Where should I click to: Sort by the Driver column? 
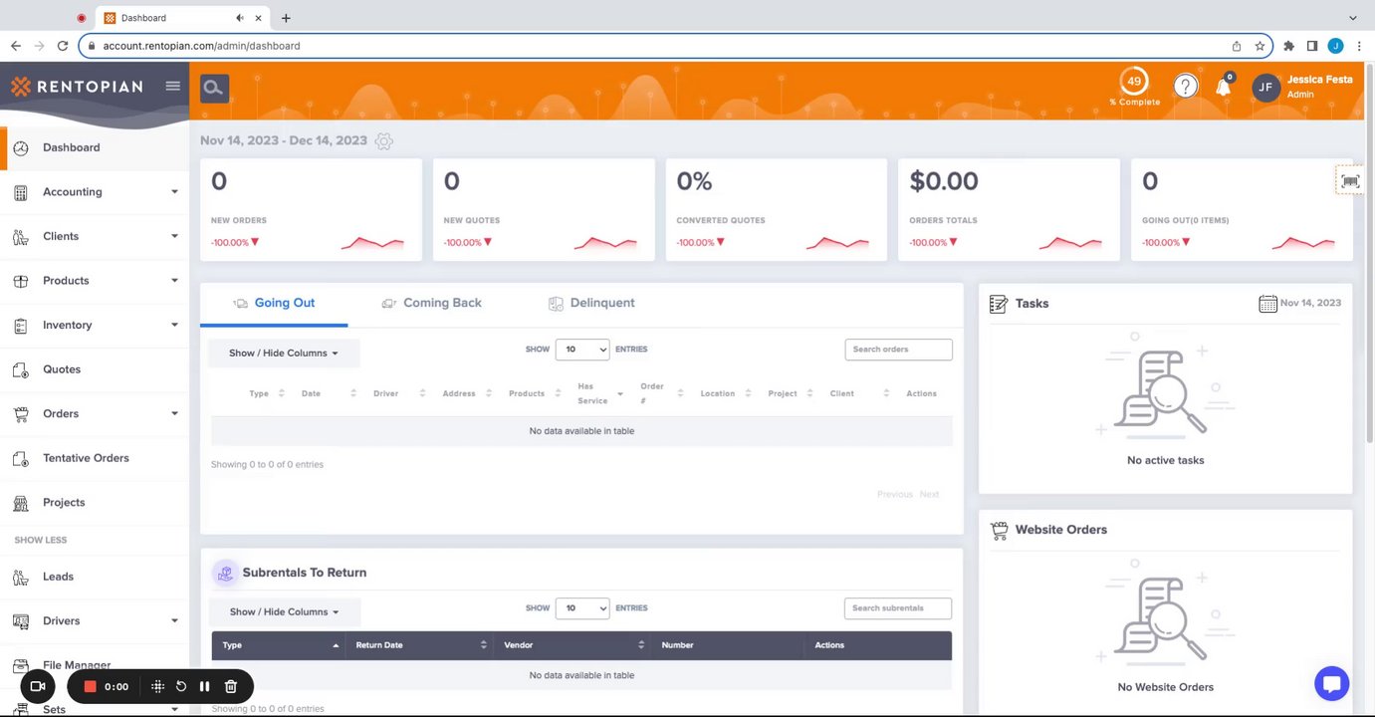coord(399,393)
